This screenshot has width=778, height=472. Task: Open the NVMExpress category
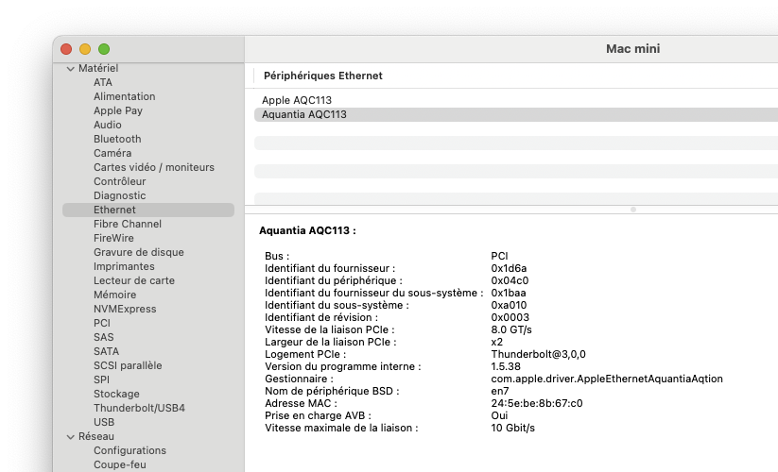click(x=125, y=309)
